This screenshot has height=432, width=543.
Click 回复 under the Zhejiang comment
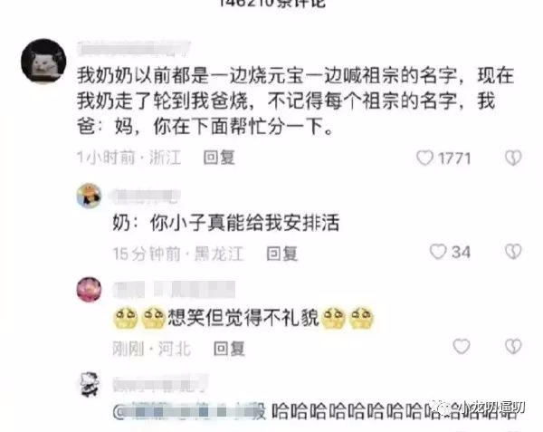[219, 158]
